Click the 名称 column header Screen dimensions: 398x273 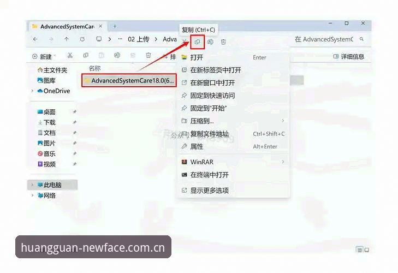coord(95,68)
